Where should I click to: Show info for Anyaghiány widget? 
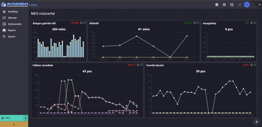[x=251, y=23]
